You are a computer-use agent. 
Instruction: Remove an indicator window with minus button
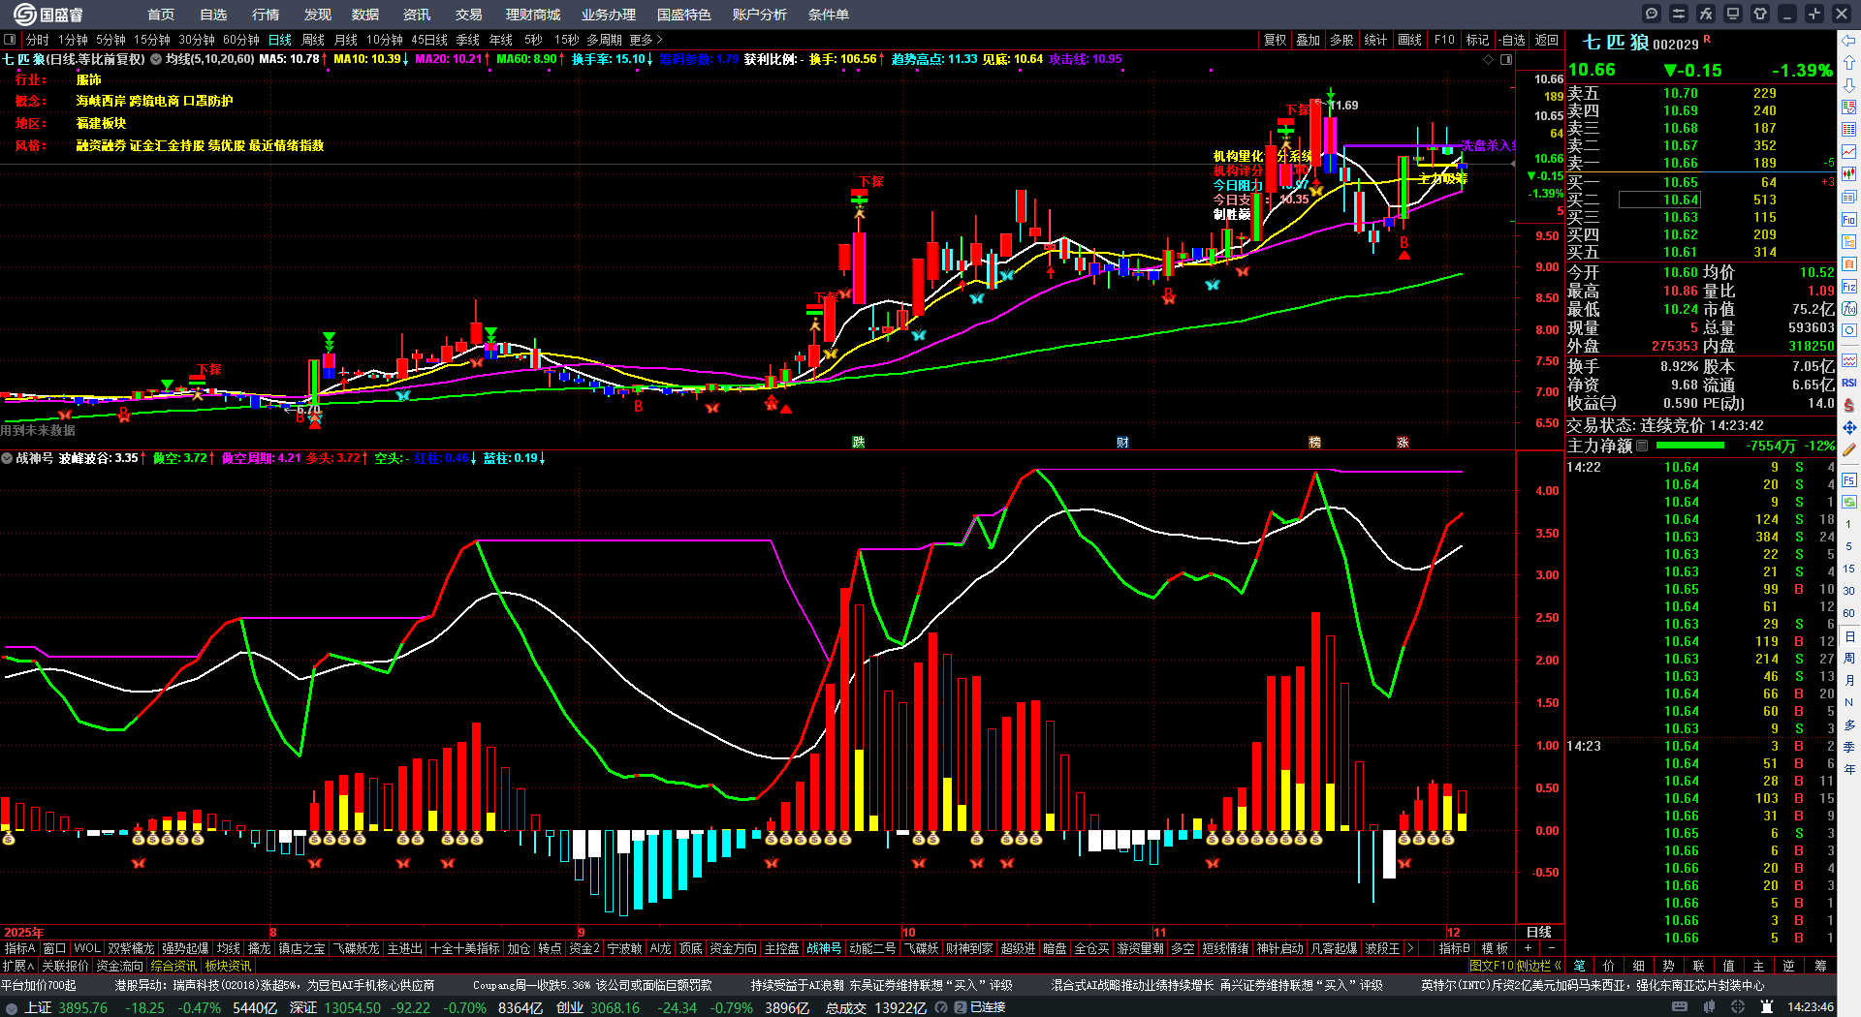[1551, 948]
